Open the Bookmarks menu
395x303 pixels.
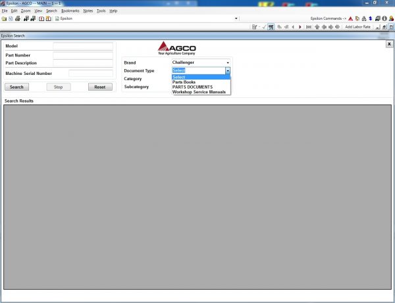click(x=70, y=11)
